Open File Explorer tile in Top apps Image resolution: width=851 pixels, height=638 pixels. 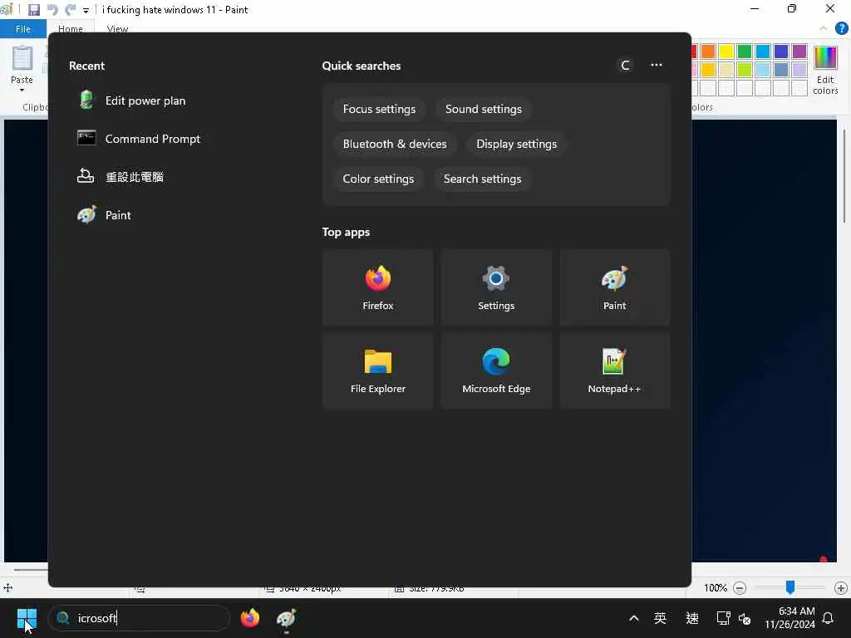click(x=378, y=371)
